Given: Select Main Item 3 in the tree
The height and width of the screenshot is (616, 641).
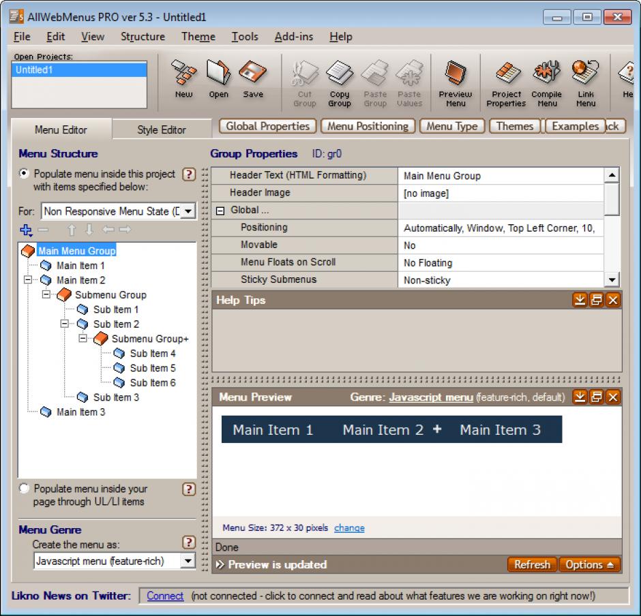Looking at the screenshot, I should [80, 412].
